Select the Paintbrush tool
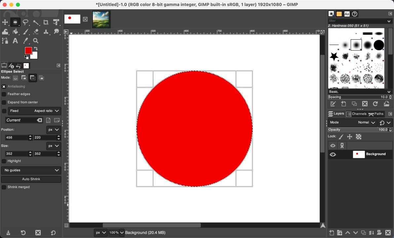 tap(25, 31)
